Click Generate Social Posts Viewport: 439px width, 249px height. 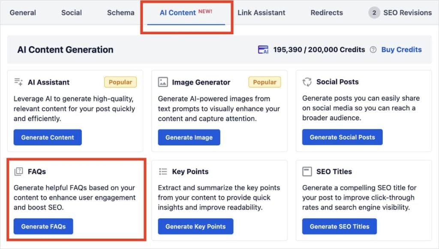tap(342, 137)
